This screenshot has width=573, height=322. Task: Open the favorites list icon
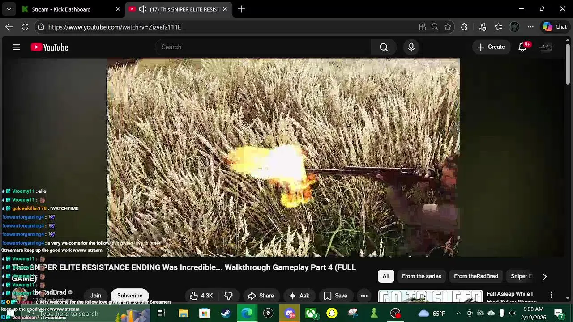(x=498, y=27)
